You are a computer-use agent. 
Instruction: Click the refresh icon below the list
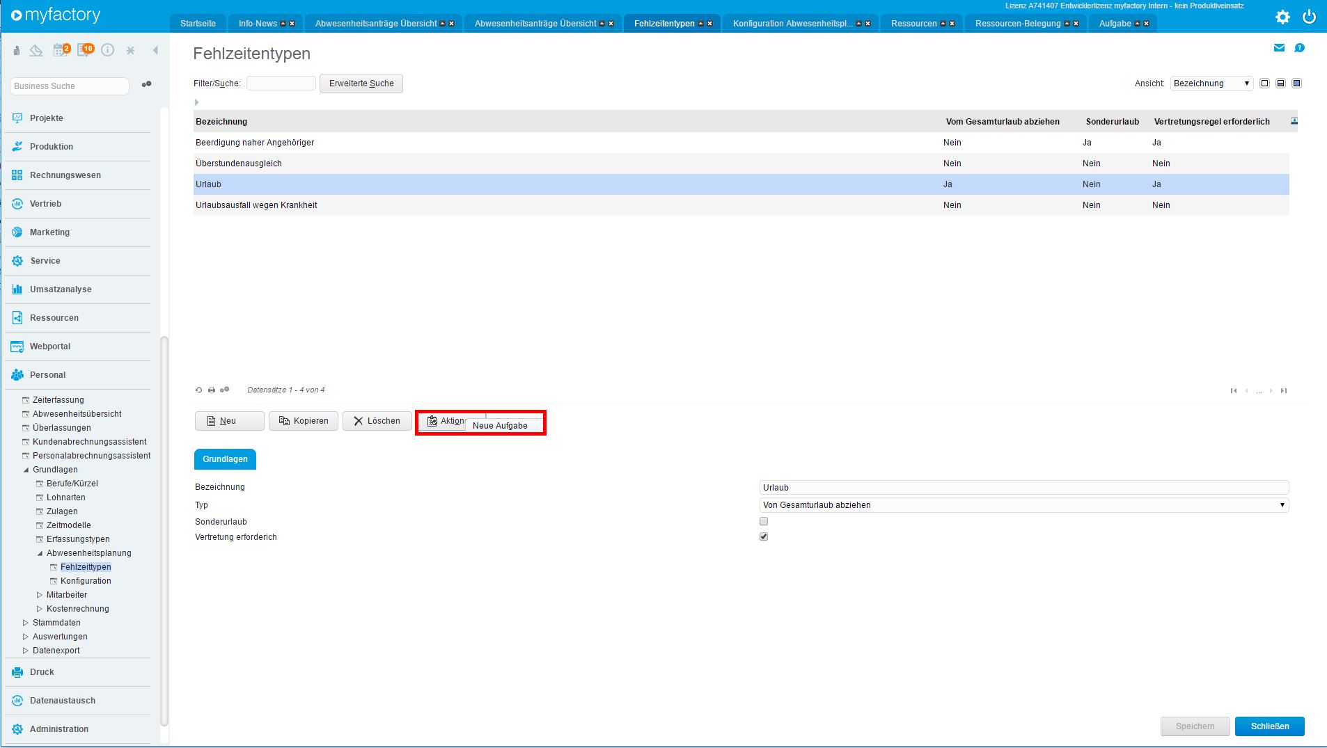coord(198,390)
